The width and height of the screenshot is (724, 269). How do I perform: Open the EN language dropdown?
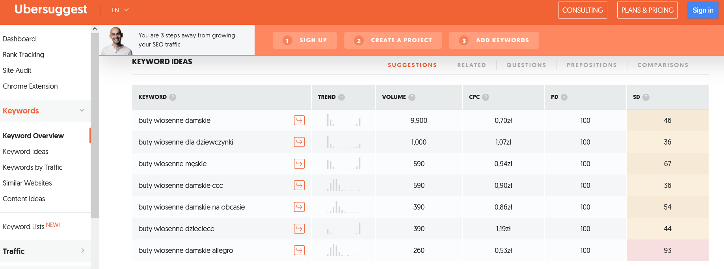(x=120, y=10)
